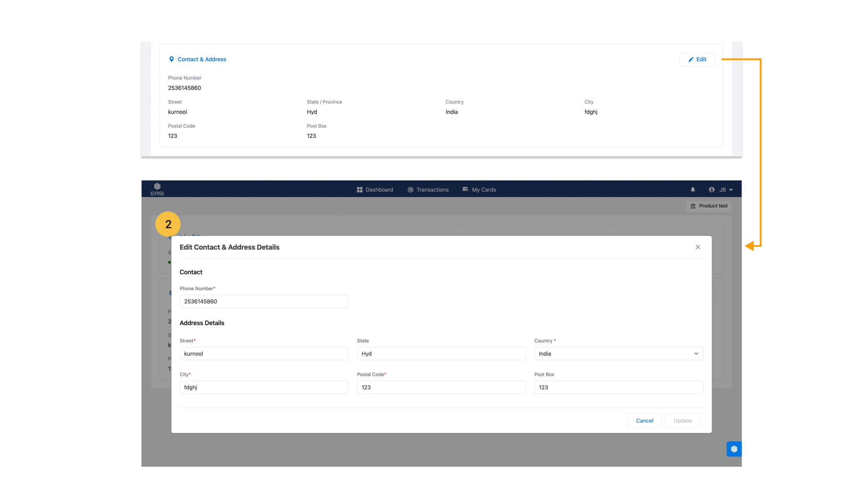Expand the JB user menu arrow
Image resolution: width=867 pixels, height=487 pixels.
[731, 190]
